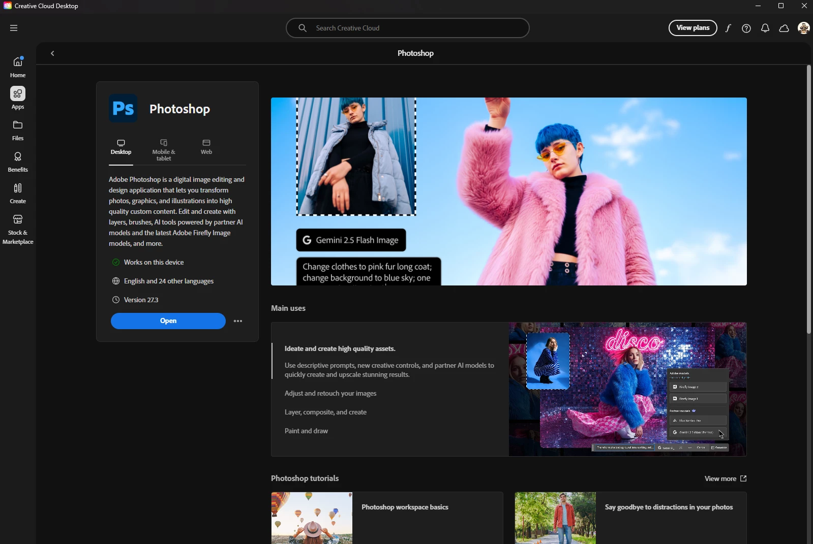Open Stock & Marketplace in sidebar

18,229
